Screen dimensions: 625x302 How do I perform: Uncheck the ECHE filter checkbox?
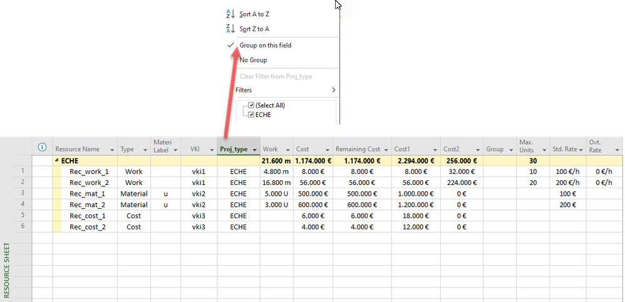[x=251, y=114]
